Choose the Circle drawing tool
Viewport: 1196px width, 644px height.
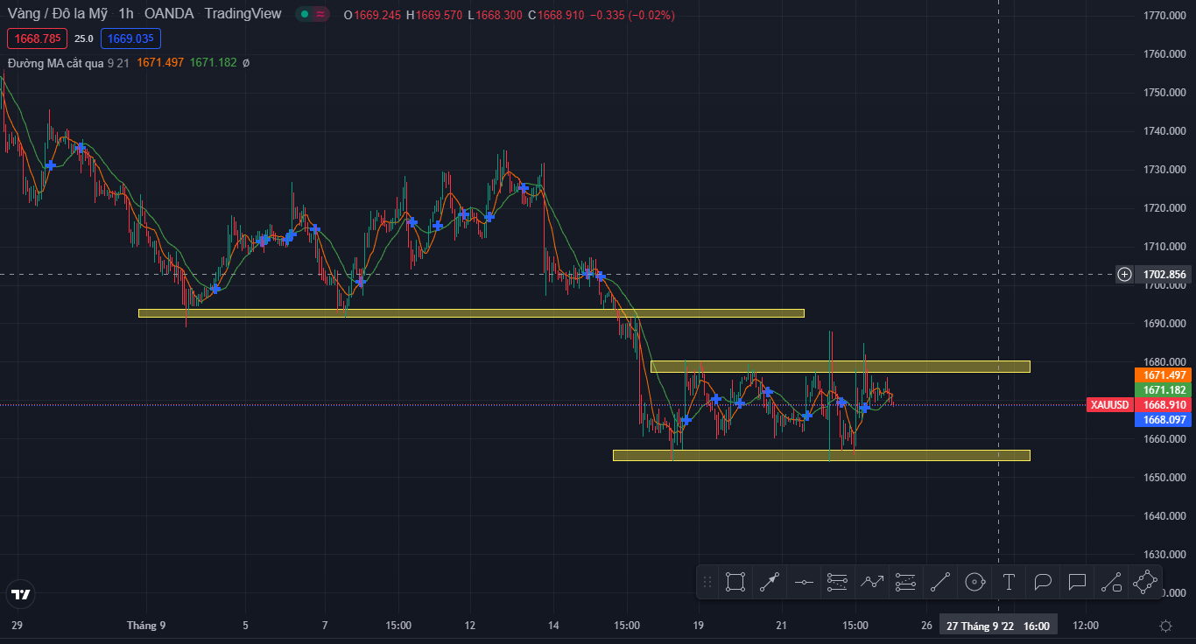[x=974, y=582]
